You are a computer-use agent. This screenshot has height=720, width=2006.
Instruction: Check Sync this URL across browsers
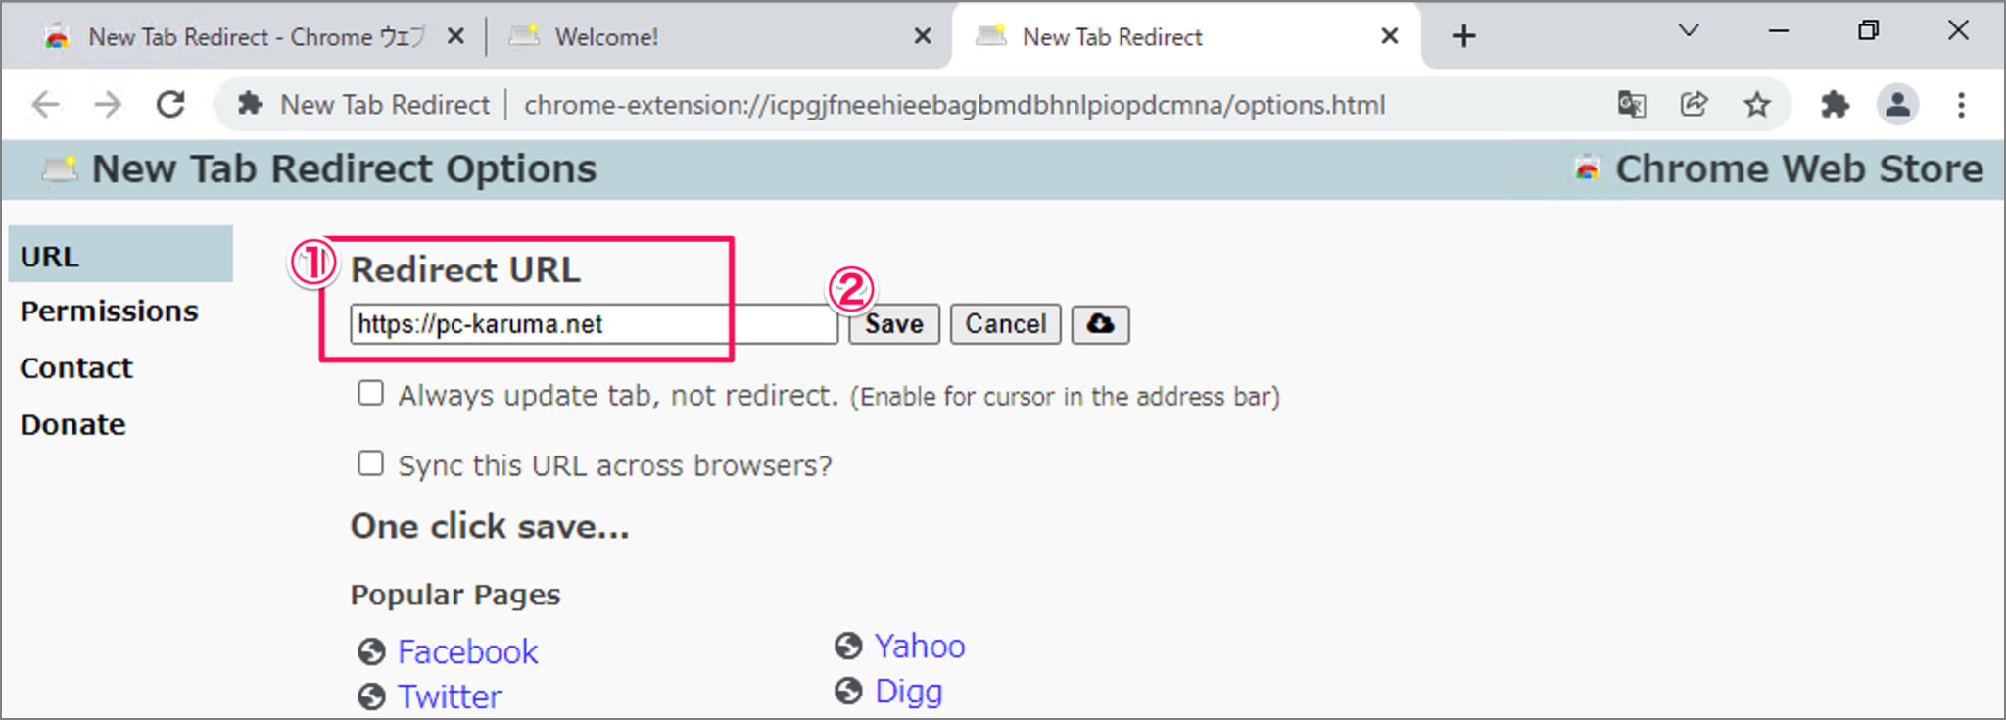370,463
